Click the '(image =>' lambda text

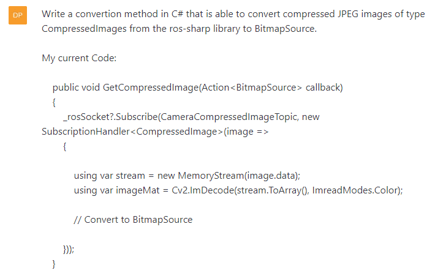246,132
